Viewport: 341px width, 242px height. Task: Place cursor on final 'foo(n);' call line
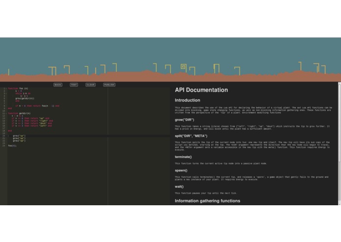[12, 146]
